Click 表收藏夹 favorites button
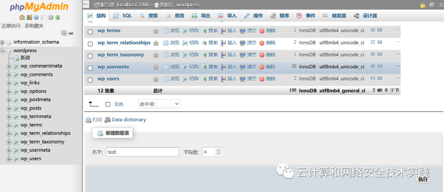 click(x=34, y=26)
